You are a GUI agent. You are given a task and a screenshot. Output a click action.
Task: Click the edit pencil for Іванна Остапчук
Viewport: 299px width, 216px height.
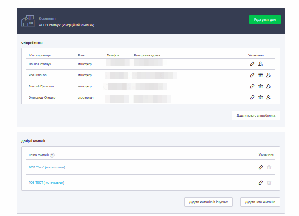[252, 64]
